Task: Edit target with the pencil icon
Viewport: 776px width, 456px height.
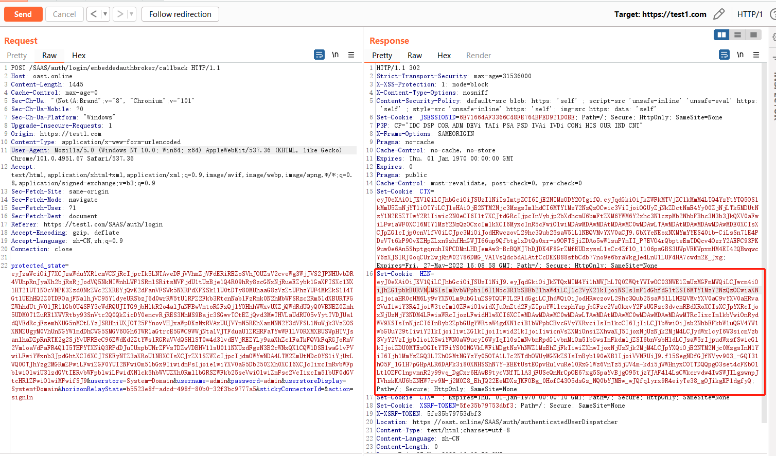Action: (719, 14)
